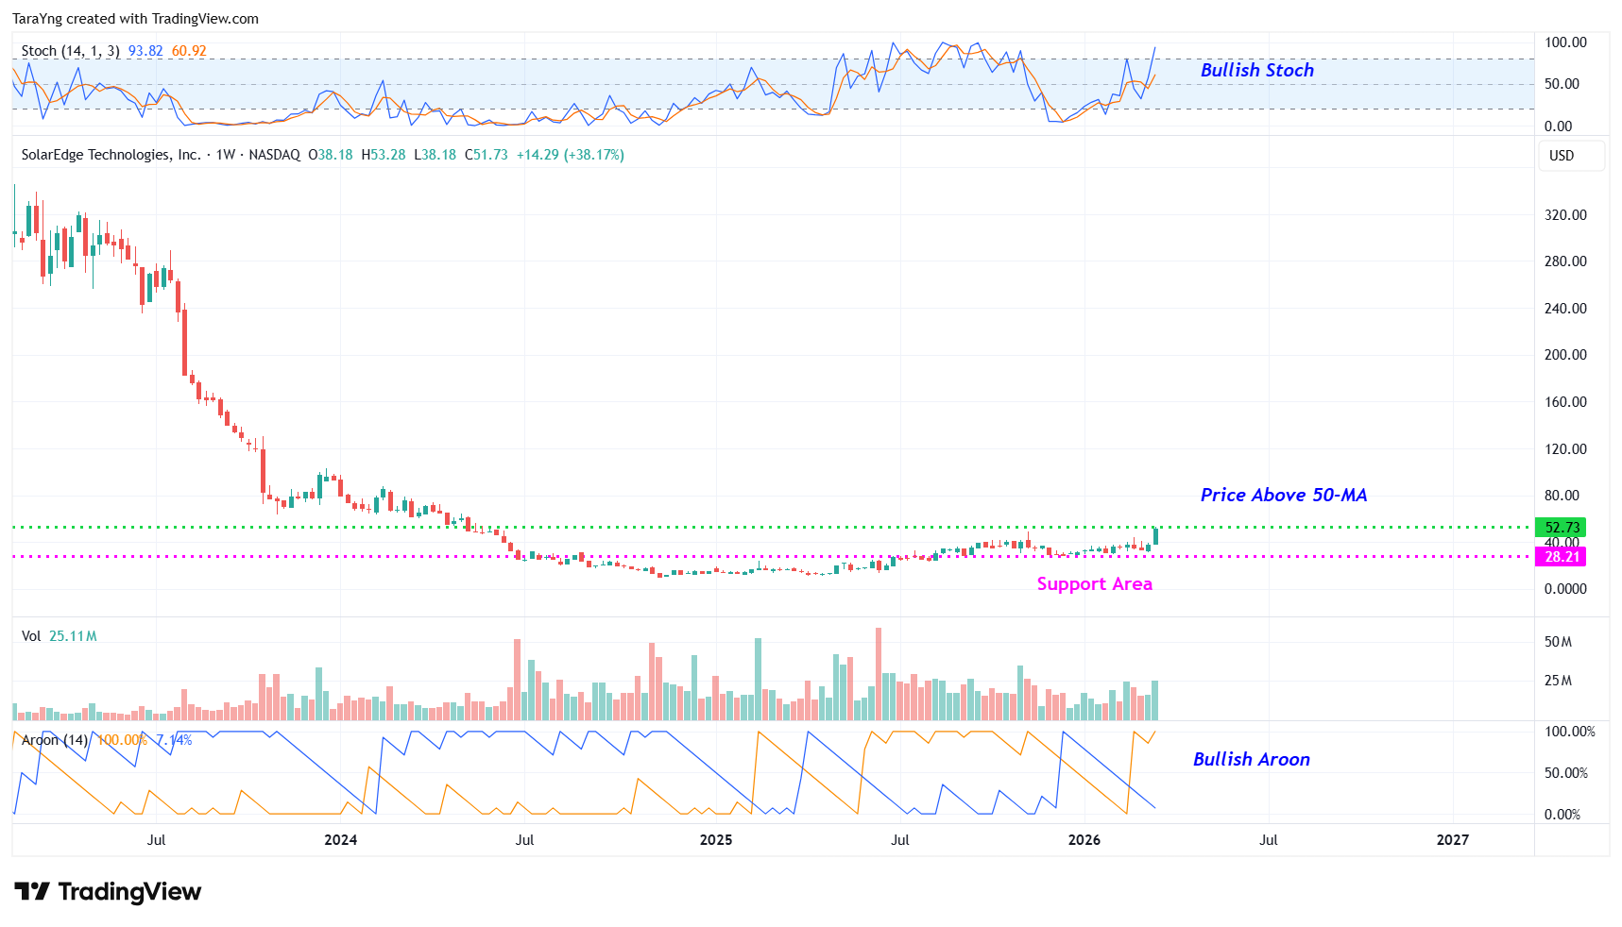Select the "Bullish Aroon" text annotation
1622x927 pixels.
point(1251,760)
